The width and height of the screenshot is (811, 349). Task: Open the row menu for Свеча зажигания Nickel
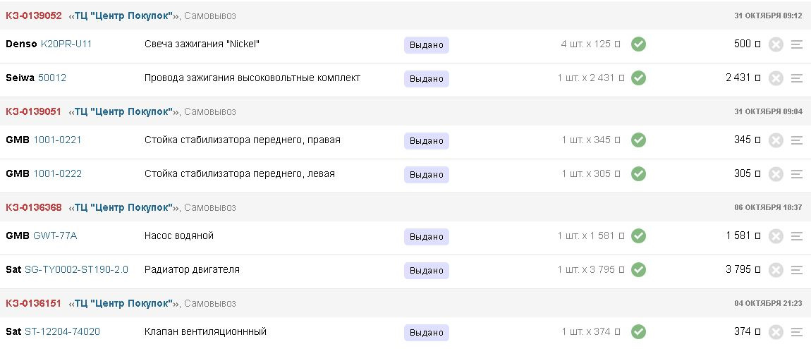(796, 45)
